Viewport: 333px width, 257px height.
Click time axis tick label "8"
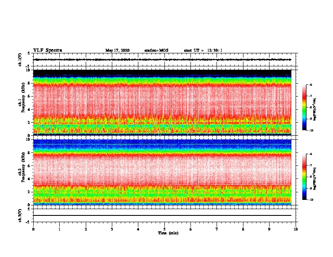[243, 229]
